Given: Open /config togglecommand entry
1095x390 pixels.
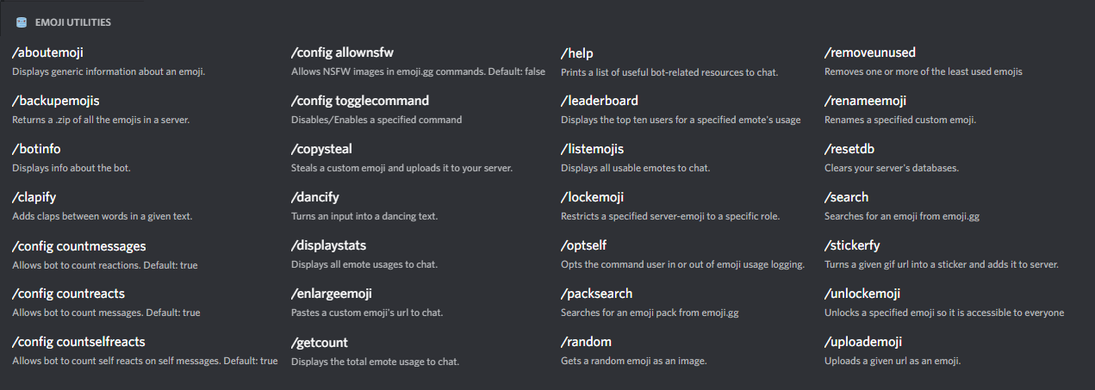Looking at the screenshot, I should (360, 102).
